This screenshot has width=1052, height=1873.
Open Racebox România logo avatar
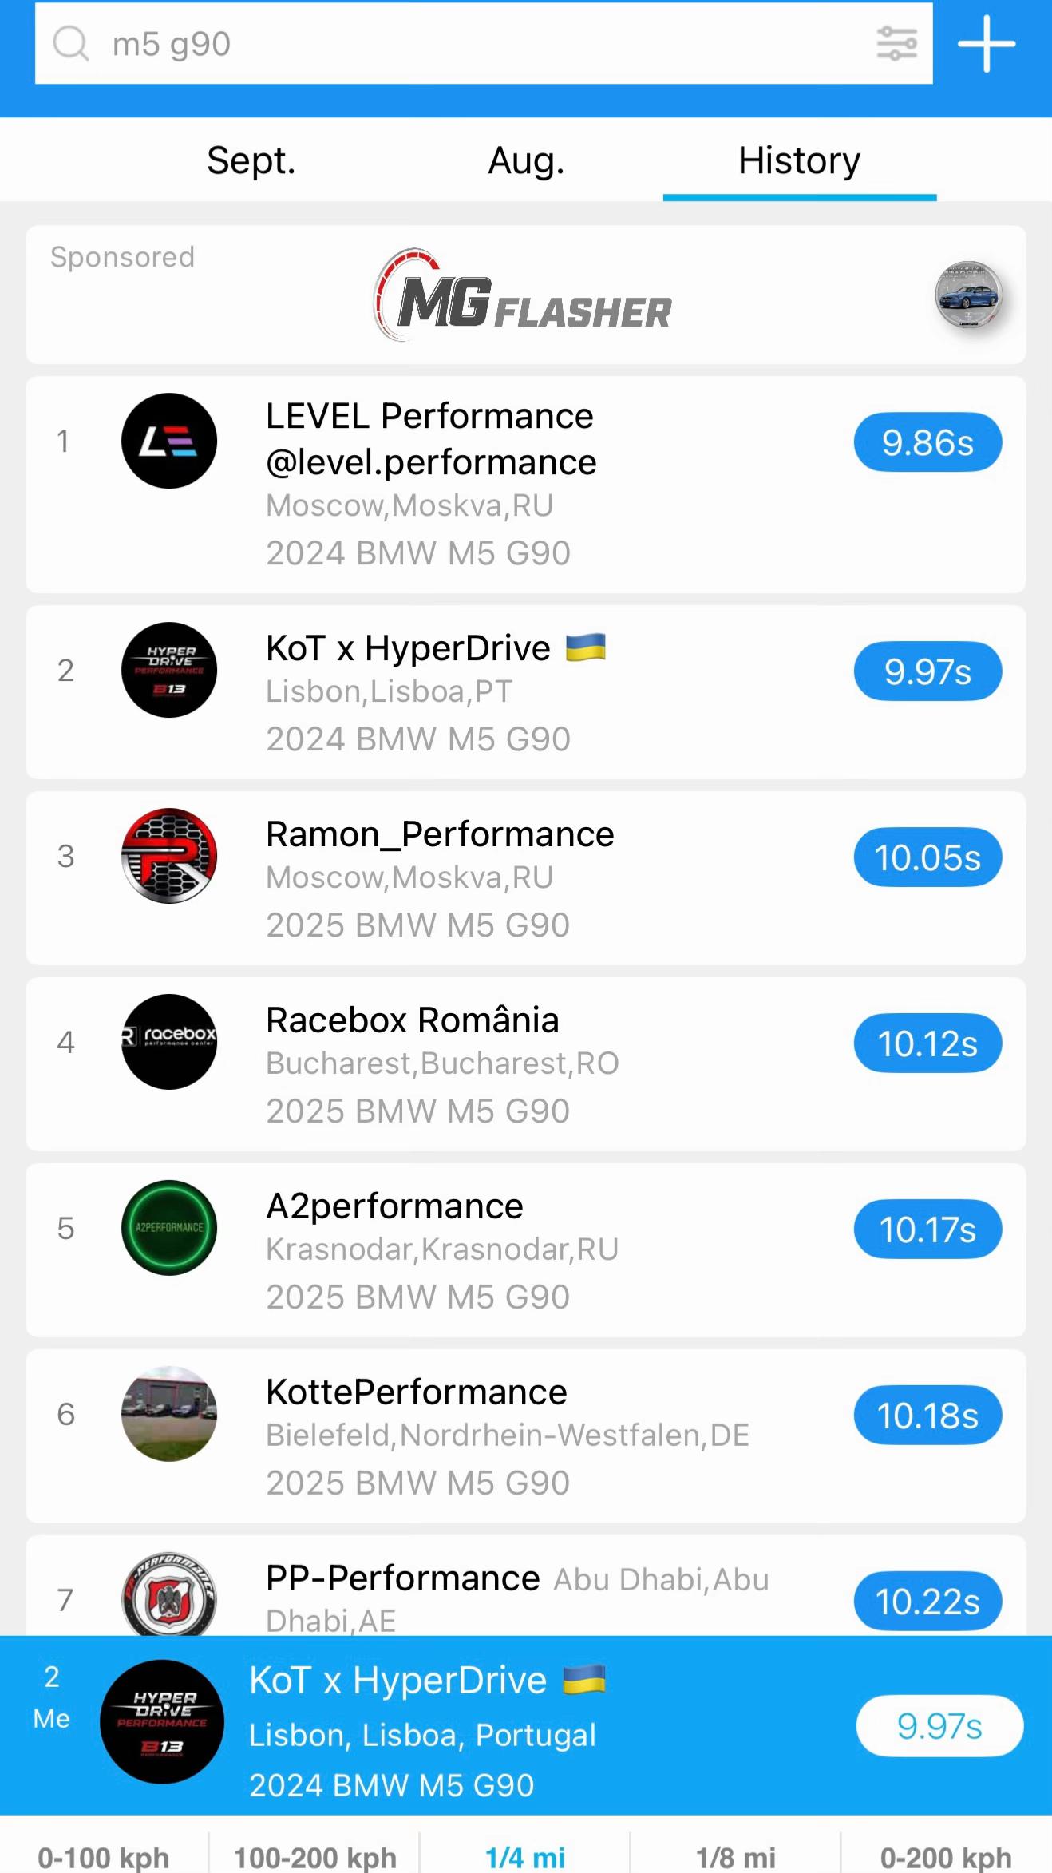click(169, 1042)
